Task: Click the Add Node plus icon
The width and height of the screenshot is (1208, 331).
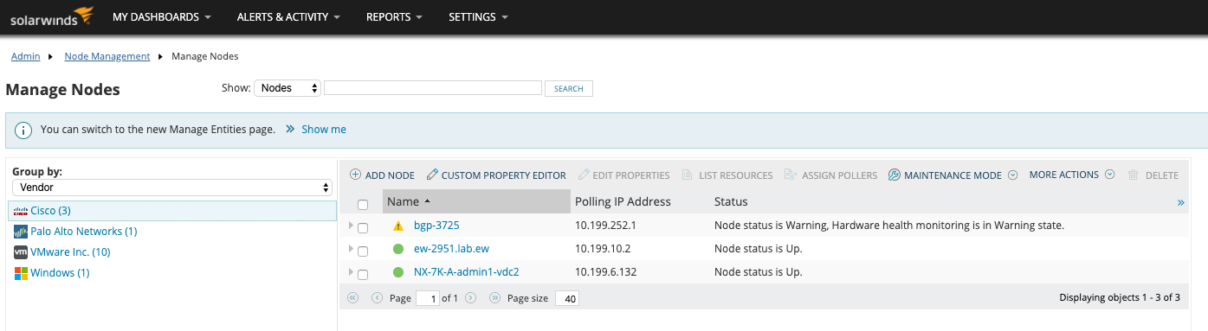Action: 355,175
